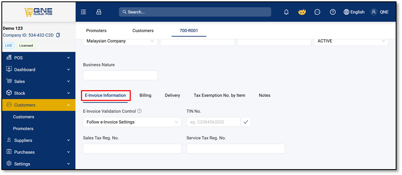402x175 pixels.
Task: Focus the Search box
Action: 195,12
